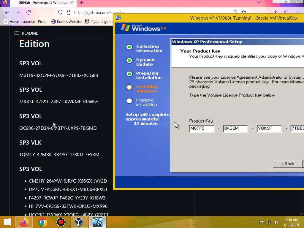Click key M6TF9-8XQ2M-YQK9F-7TBB2-XGG88
The height and width of the screenshot is (228, 304).
(58, 75)
